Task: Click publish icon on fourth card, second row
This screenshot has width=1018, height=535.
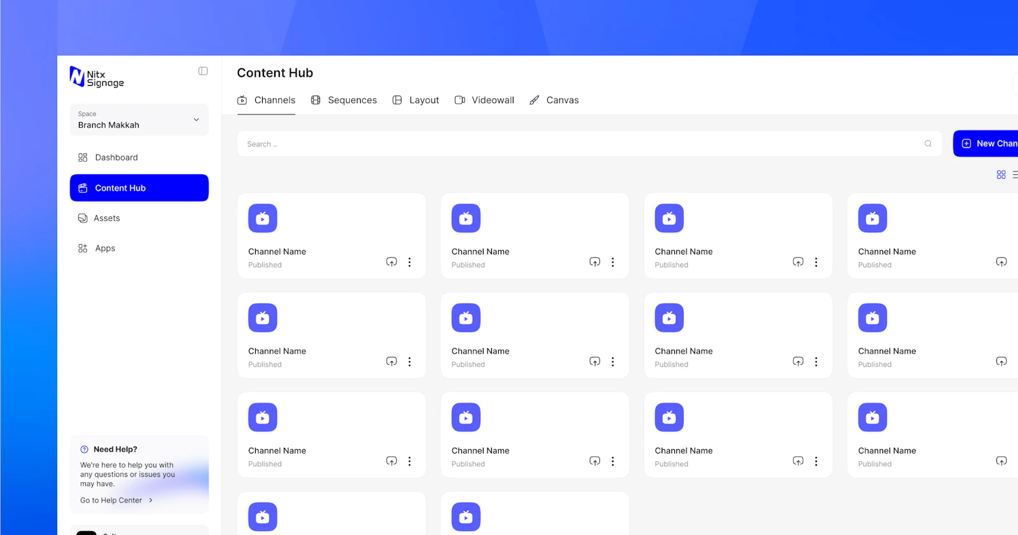Action: click(1001, 361)
